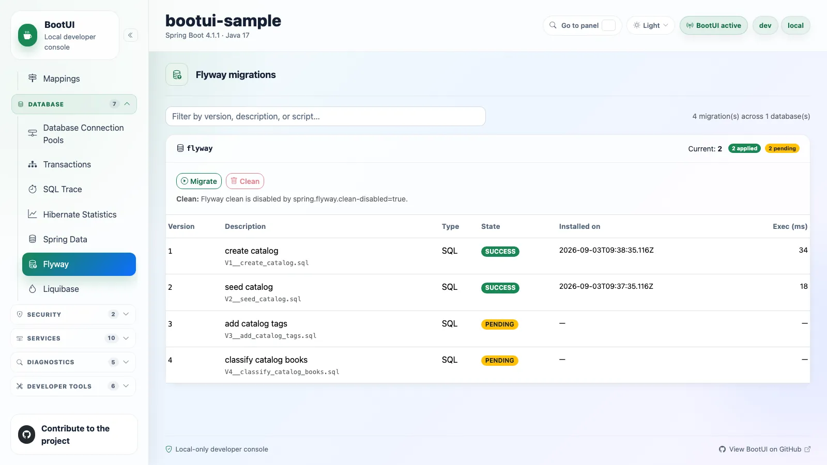Screen dimensions: 827x465
Task: Click the Spring Data database icon
Action: coord(33,239)
